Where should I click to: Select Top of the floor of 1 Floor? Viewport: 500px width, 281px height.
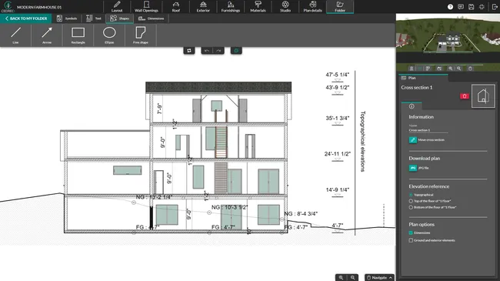[411, 201]
